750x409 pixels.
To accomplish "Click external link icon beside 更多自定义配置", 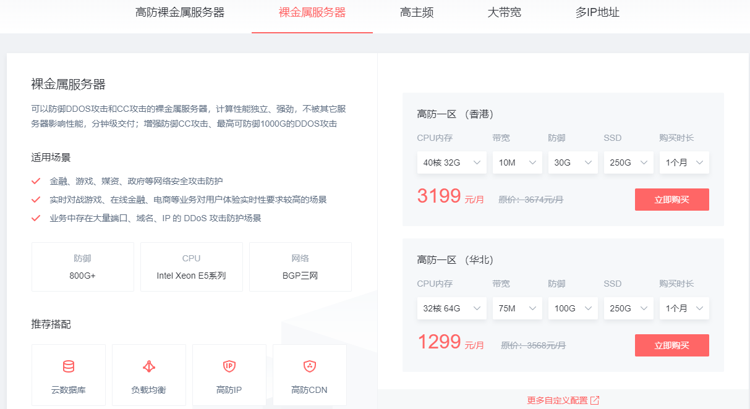I will click(595, 400).
